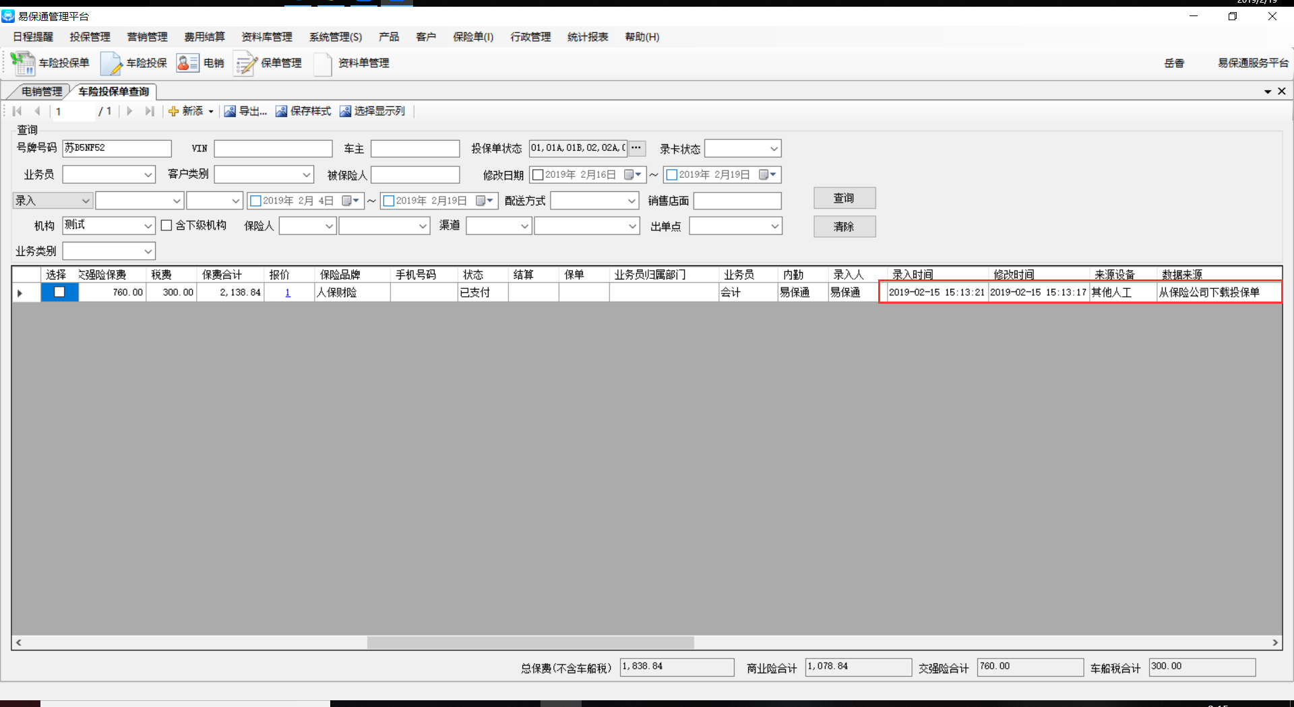Open 保单管理 from the toolbar
This screenshot has height=707, width=1294.
click(x=245, y=63)
